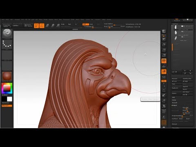The image size is (196, 147).
Task: Switch to Zsub sculpt mode
Action: [91, 24]
